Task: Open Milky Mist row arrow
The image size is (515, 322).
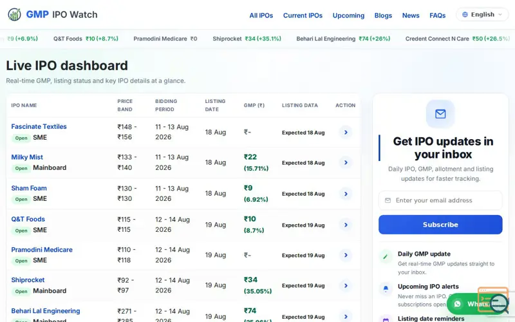Action: [x=346, y=162]
